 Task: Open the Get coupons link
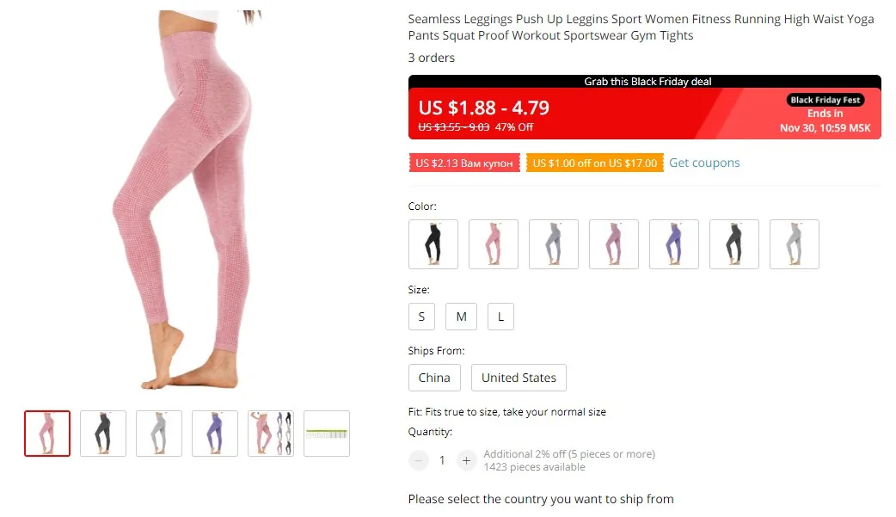click(x=704, y=163)
